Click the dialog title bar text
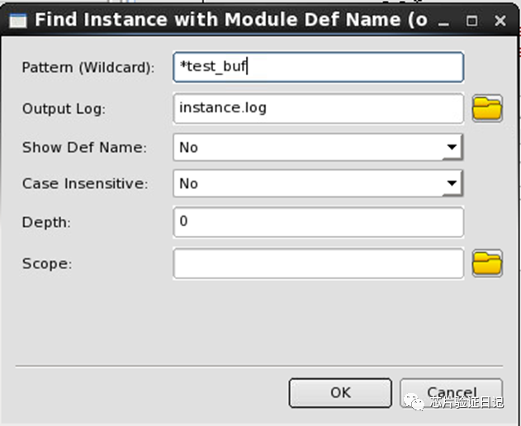 [231, 20]
